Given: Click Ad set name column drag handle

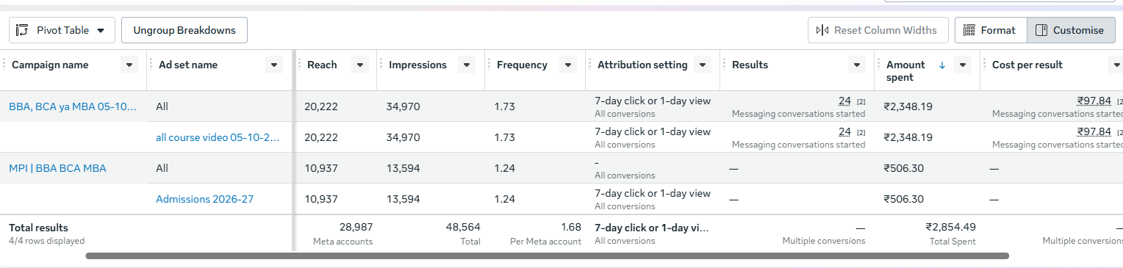Looking at the screenshot, I should (151, 65).
